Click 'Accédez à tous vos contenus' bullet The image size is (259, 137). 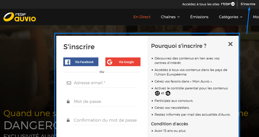pyautogui.click(x=191, y=72)
